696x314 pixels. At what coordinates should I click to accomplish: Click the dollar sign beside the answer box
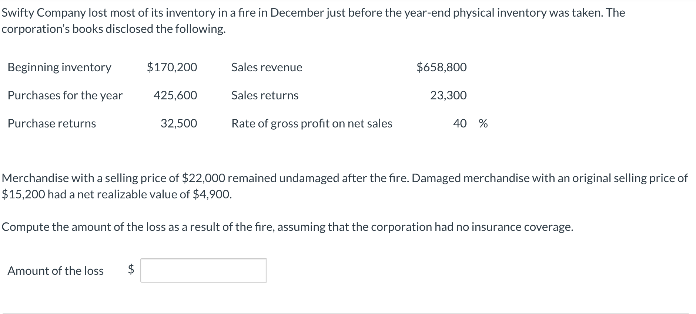tap(131, 270)
